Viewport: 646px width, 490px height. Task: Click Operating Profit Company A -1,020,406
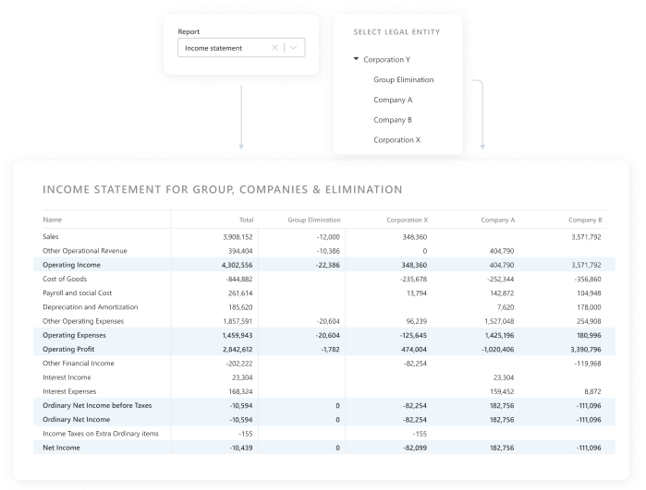[x=498, y=350]
